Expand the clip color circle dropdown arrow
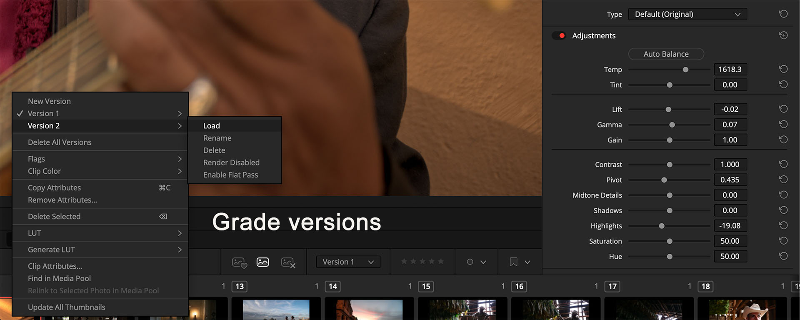Image resolution: width=800 pixels, height=320 pixels. 483,262
